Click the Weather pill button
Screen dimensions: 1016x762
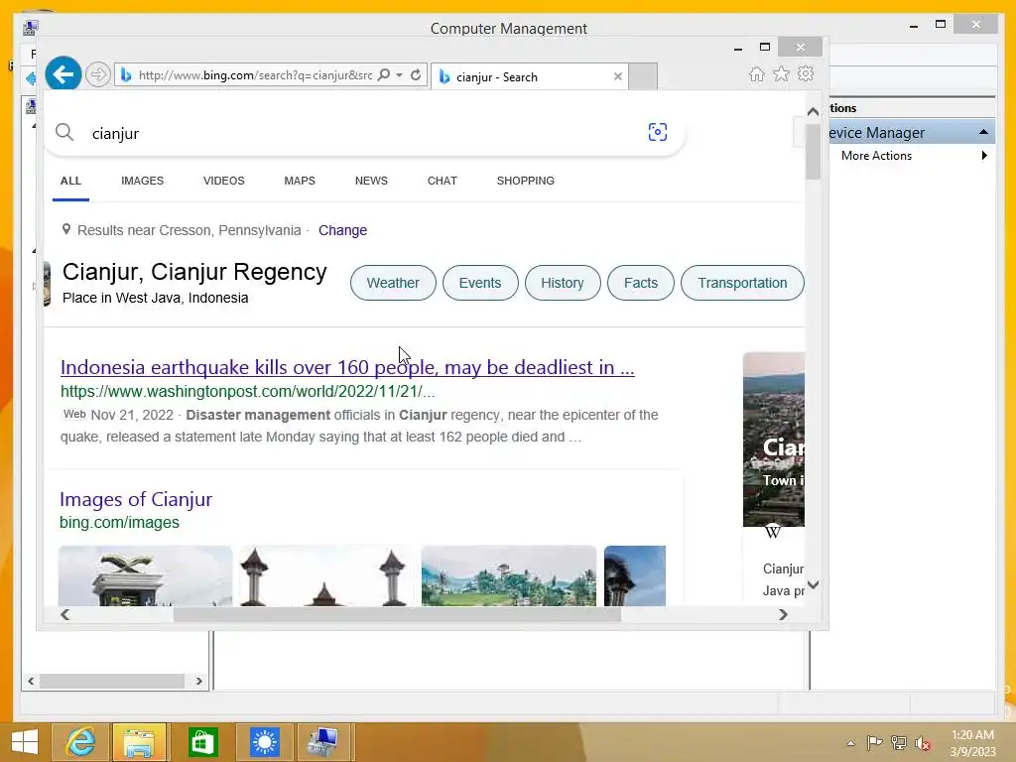point(393,283)
